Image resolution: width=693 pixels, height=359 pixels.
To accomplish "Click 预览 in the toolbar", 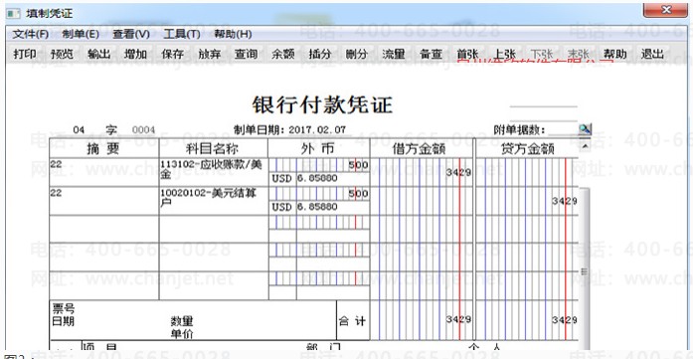I will point(62,54).
